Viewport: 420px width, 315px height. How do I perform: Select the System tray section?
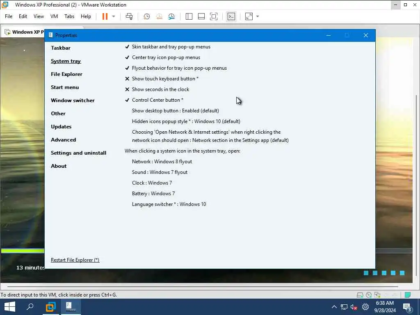66,61
